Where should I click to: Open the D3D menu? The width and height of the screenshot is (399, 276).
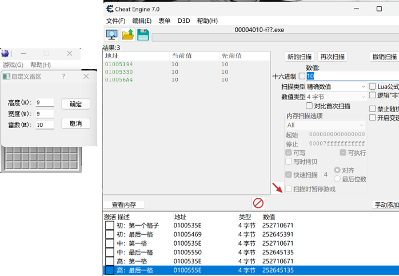tap(183, 21)
